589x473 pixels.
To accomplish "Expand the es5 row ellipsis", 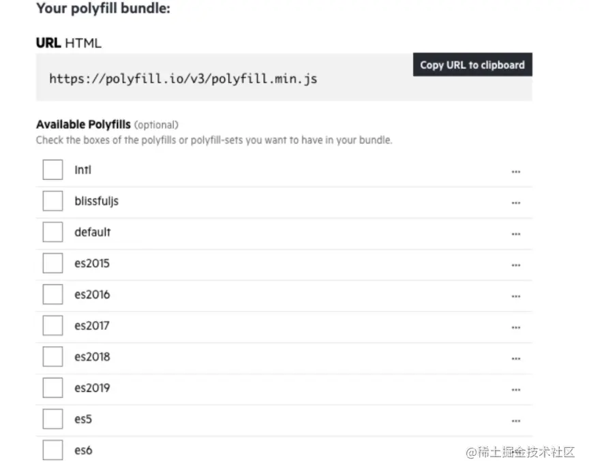I will [516, 421].
